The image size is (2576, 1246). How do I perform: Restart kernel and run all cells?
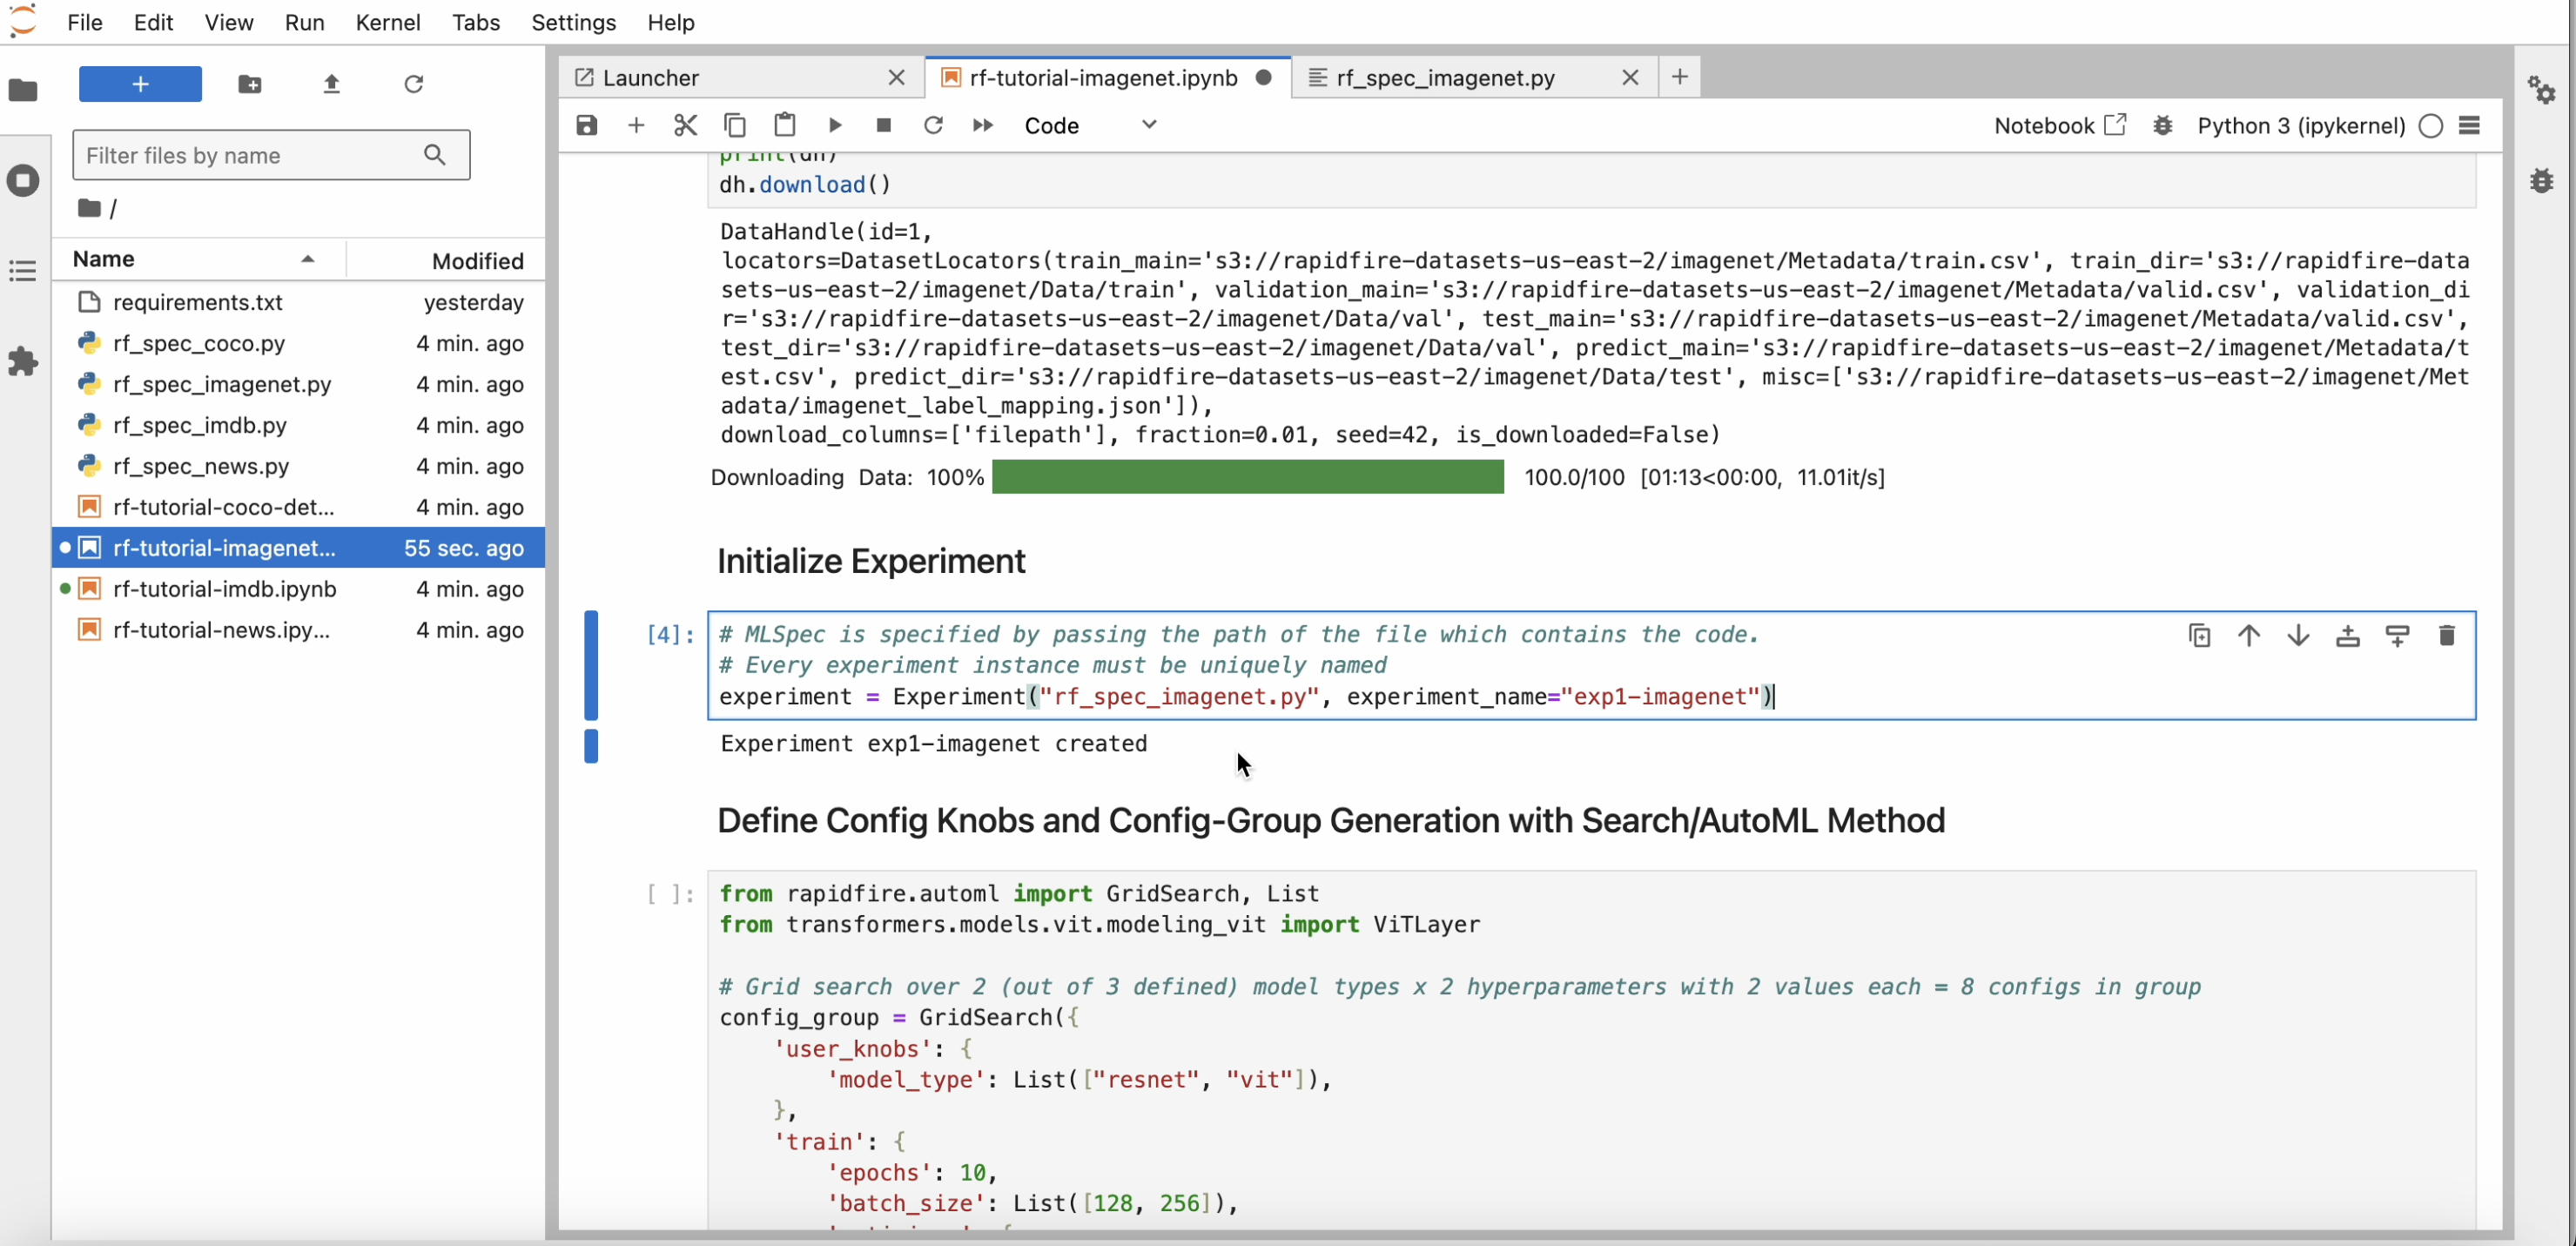983,125
